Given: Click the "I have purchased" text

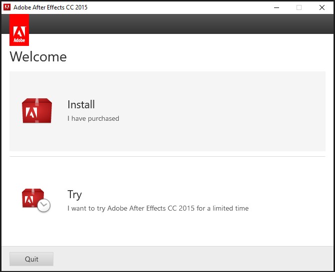Looking at the screenshot, I should coord(93,119).
